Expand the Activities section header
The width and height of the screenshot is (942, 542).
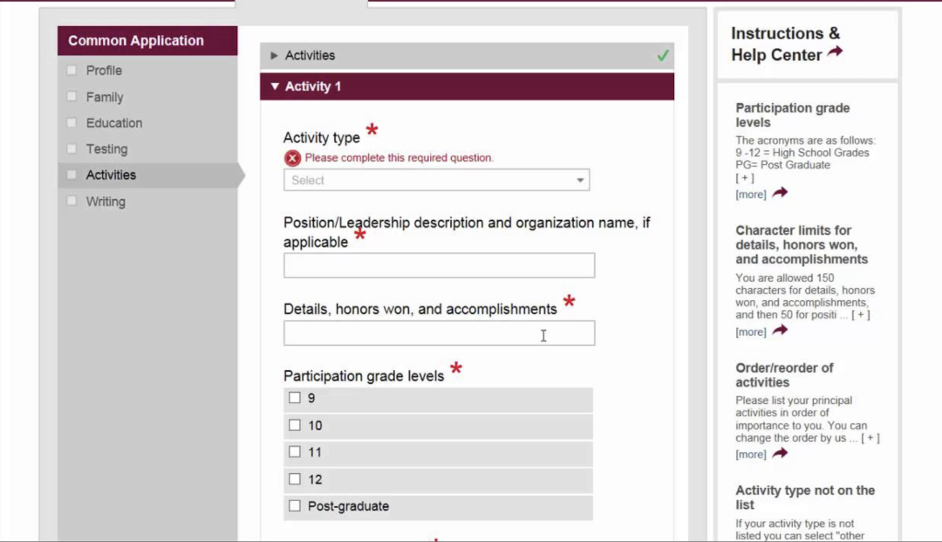467,56
